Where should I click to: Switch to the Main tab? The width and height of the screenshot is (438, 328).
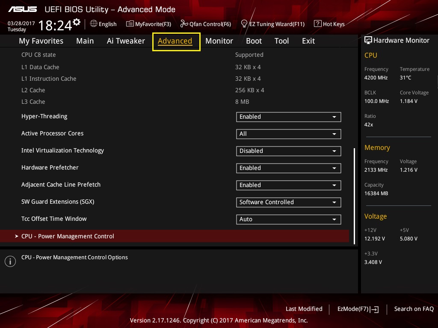click(x=85, y=41)
